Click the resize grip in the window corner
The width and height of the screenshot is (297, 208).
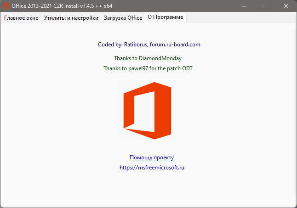tap(293, 205)
